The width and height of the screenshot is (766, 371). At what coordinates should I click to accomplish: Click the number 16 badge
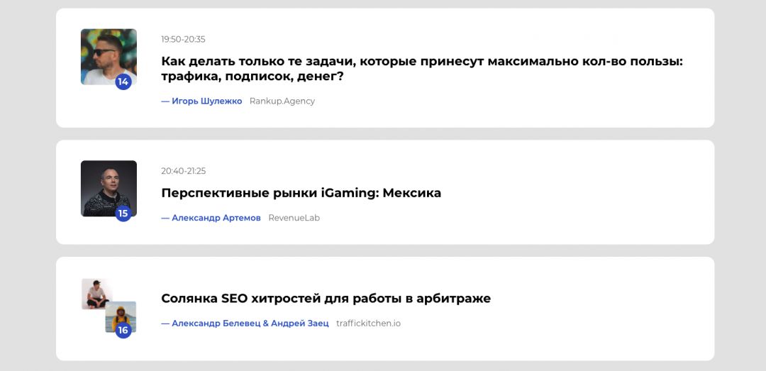tap(123, 330)
